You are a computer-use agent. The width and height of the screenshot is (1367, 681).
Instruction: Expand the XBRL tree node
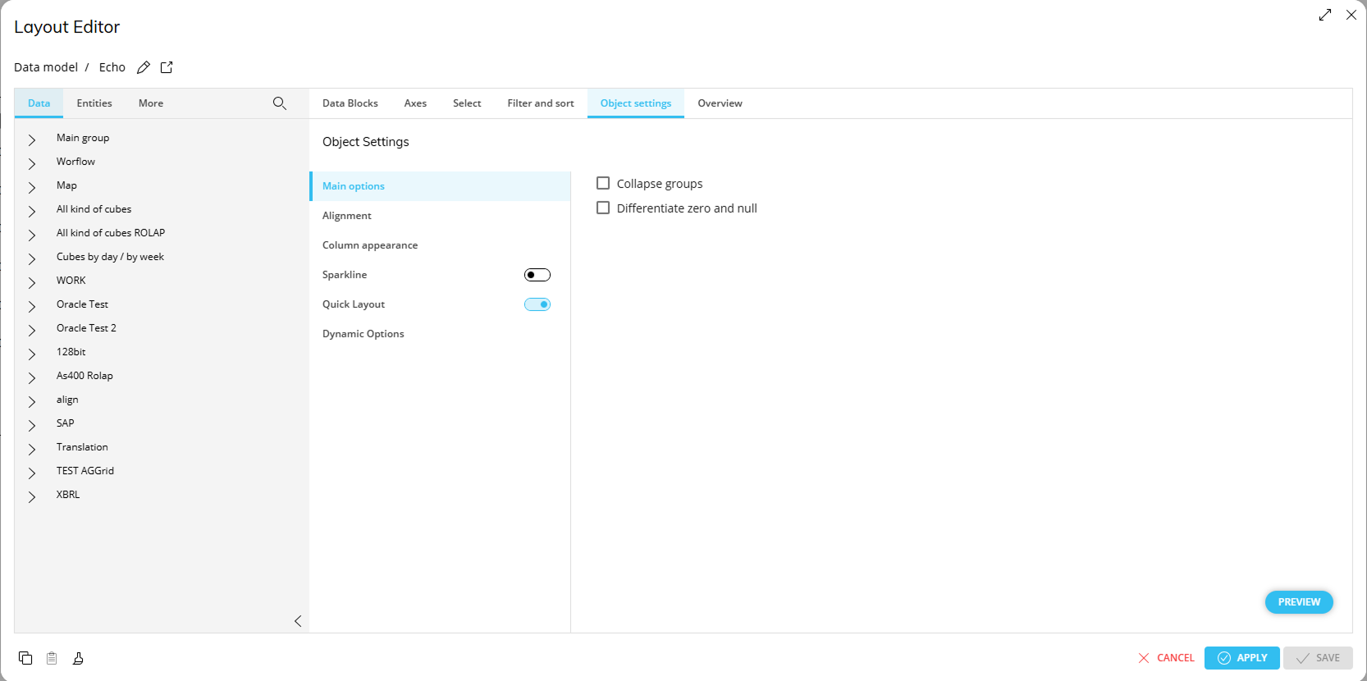coord(32,496)
